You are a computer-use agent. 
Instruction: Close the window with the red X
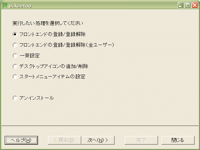point(195,5)
